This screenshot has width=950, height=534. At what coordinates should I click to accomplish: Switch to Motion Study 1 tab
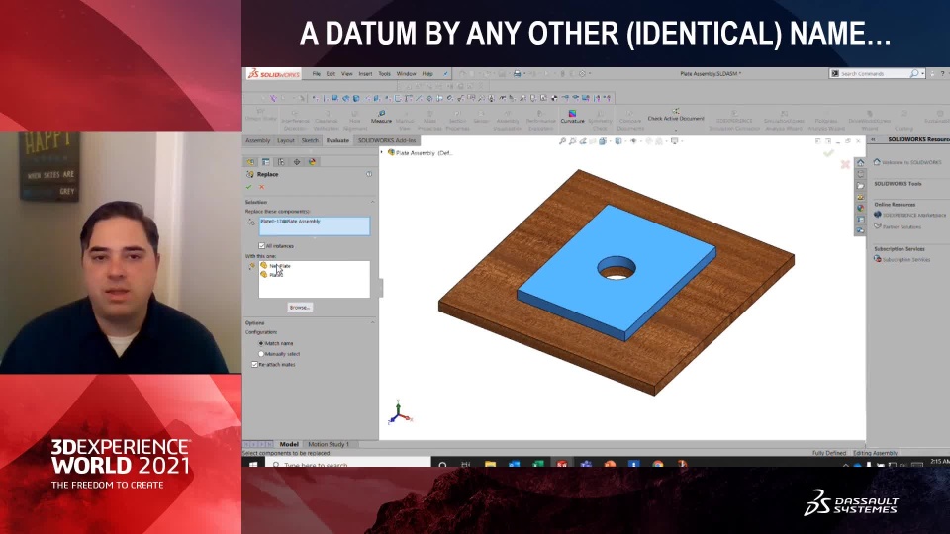click(x=329, y=444)
